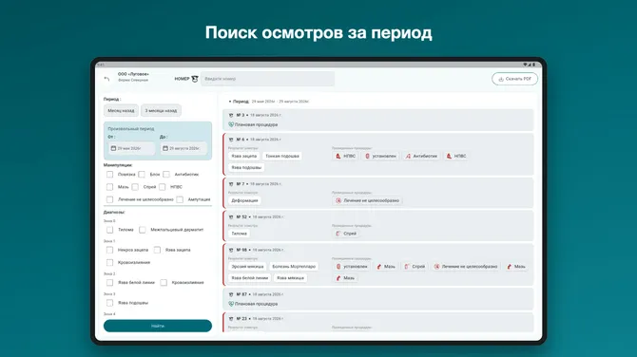The height and width of the screenshot is (357, 637).
Task: Click the Спрей icon in card № 52
Action: pyautogui.click(x=338, y=234)
